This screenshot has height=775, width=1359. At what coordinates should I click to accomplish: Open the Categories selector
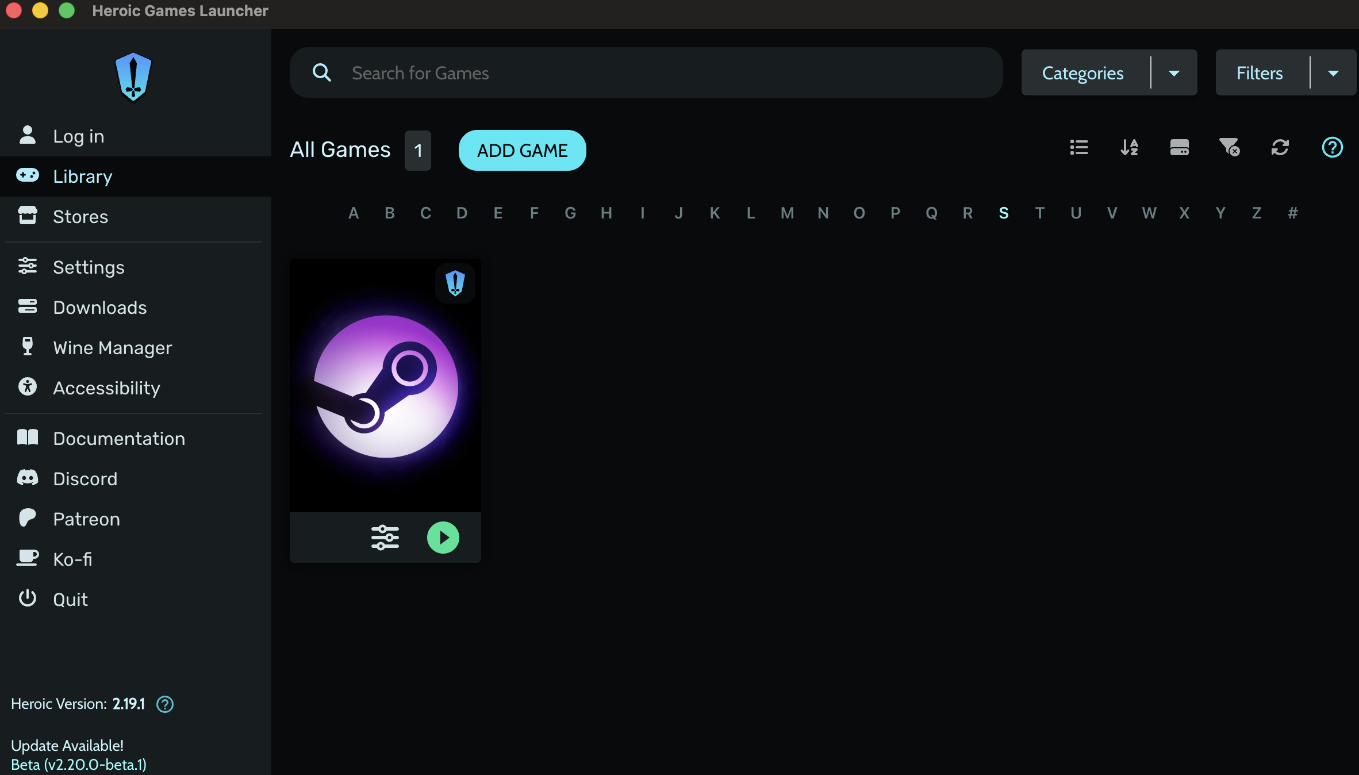pos(1082,72)
